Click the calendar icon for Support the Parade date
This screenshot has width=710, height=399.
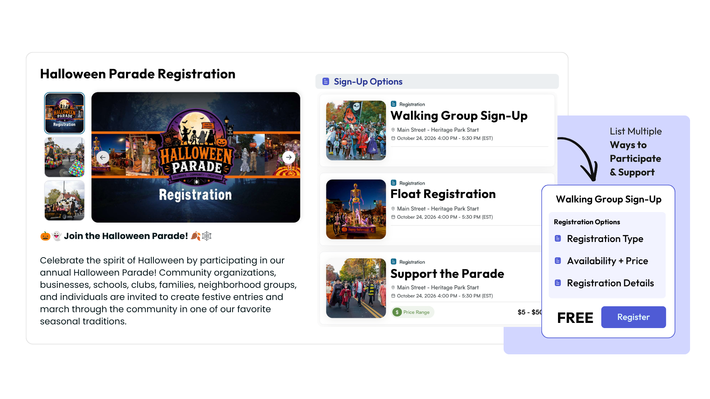pyautogui.click(x=393, y=296)
